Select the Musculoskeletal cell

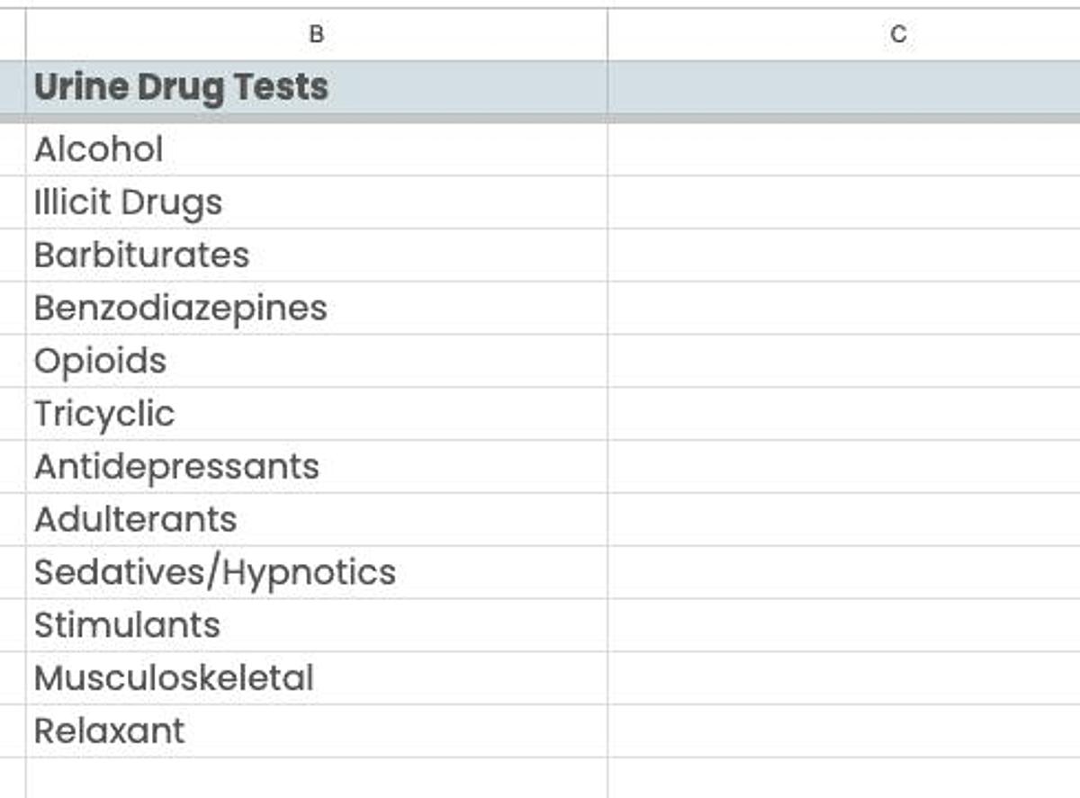315,677
